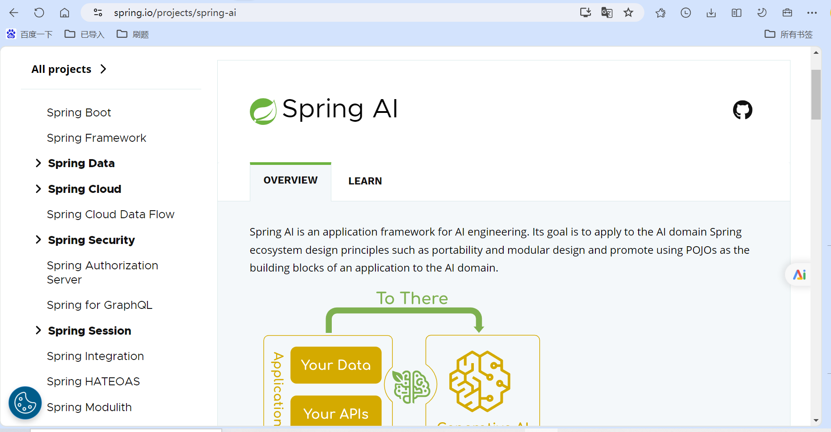
Task: Bookmark this page with the star icon
Action: pos(628,12)
